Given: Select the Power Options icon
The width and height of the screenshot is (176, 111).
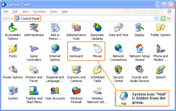Looking at the screenshot, I should [x=13, y=70].
